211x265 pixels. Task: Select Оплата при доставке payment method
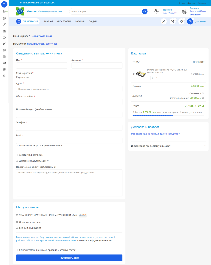(17, 222)
